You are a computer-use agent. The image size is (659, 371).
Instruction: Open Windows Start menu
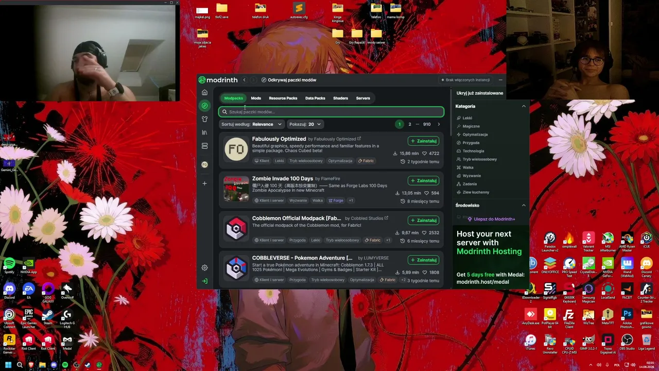8,365
